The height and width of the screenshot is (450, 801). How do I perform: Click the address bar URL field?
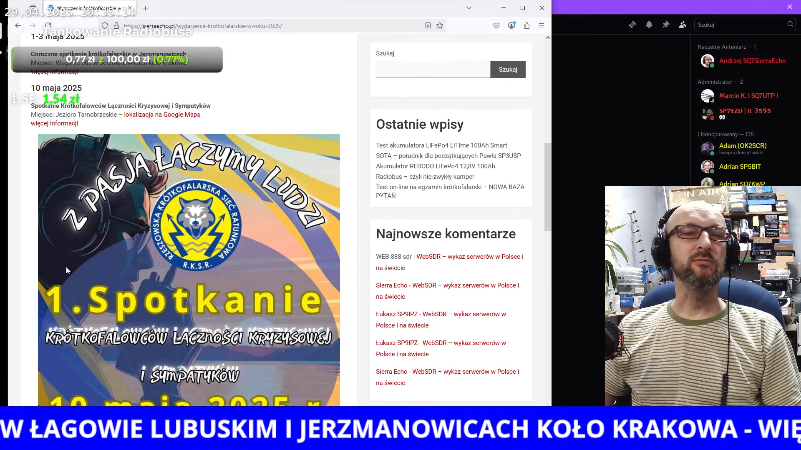click(x=271, y=26)
